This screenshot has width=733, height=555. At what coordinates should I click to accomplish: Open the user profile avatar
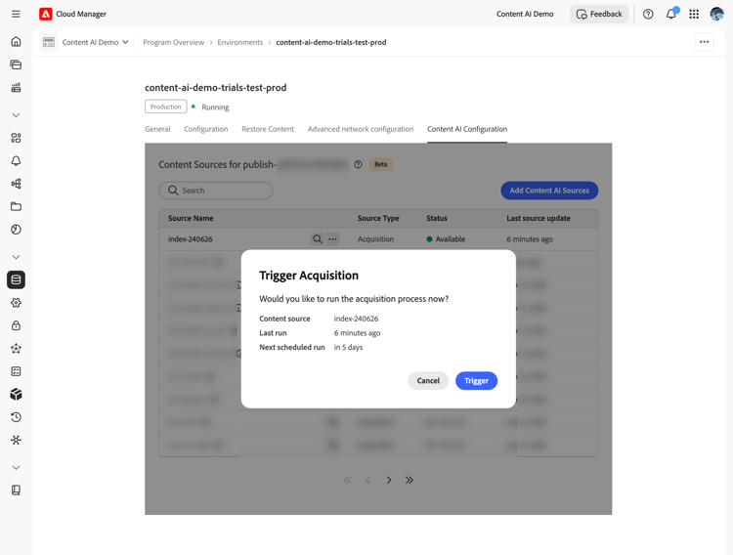[x=716, y=14]
